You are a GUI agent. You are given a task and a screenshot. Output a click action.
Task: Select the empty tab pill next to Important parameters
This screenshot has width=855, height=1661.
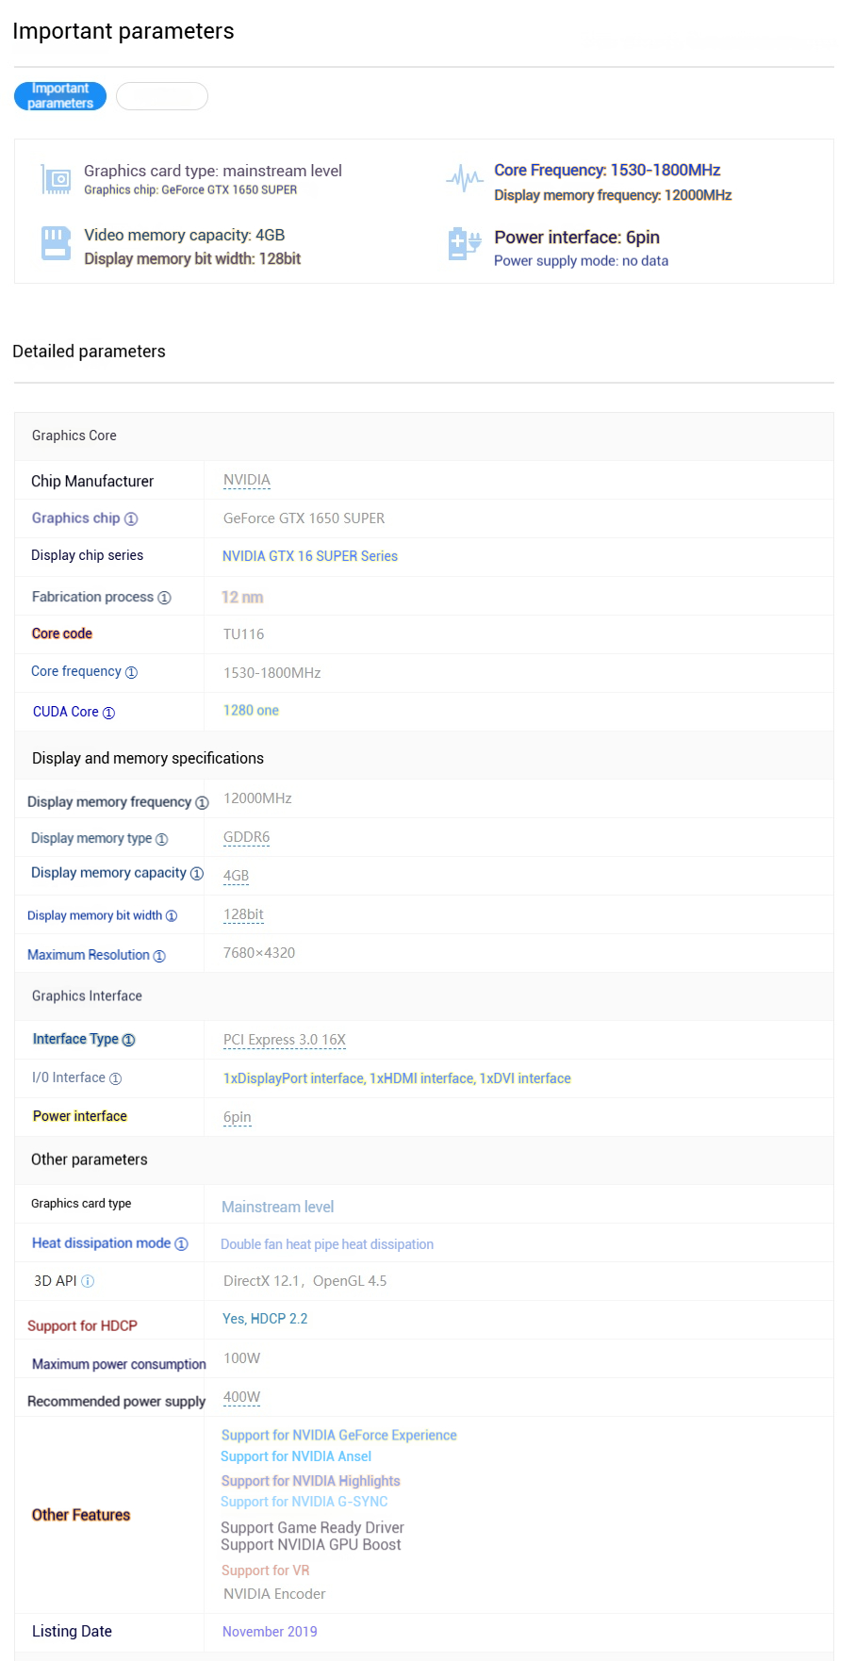pyautogui.click(x=162, y=96)
